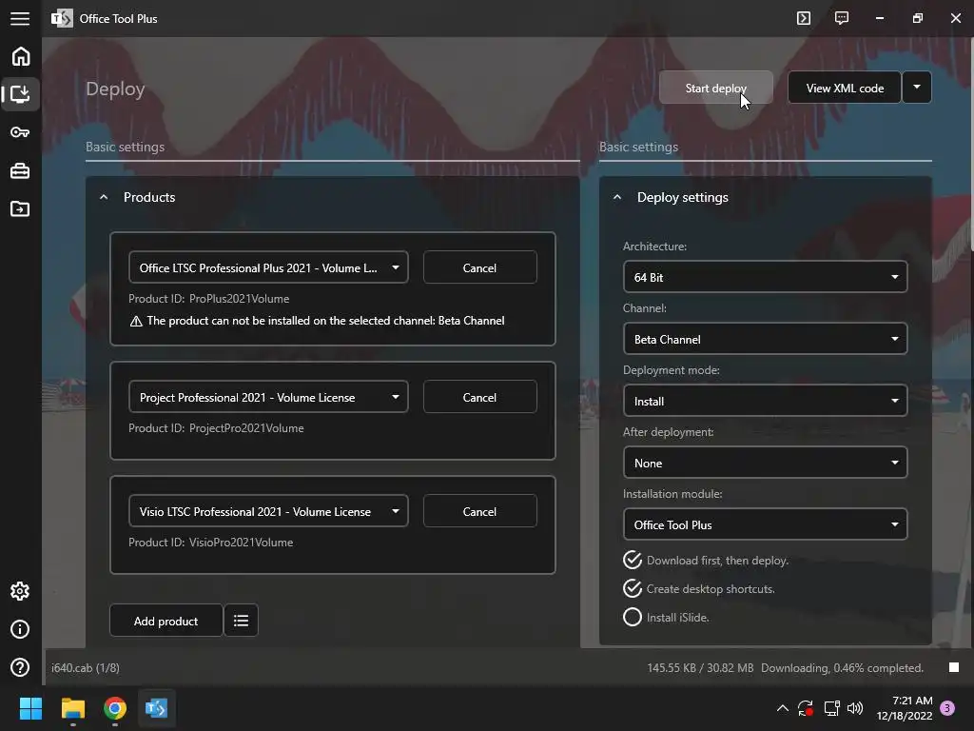Open the Activate page key icon

point(20,132)
